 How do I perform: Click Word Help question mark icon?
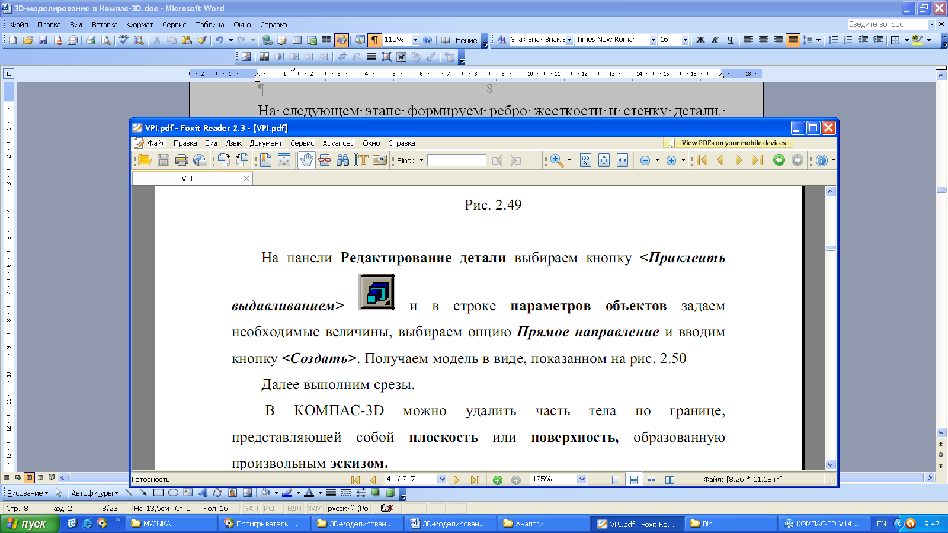coord(427,40)
